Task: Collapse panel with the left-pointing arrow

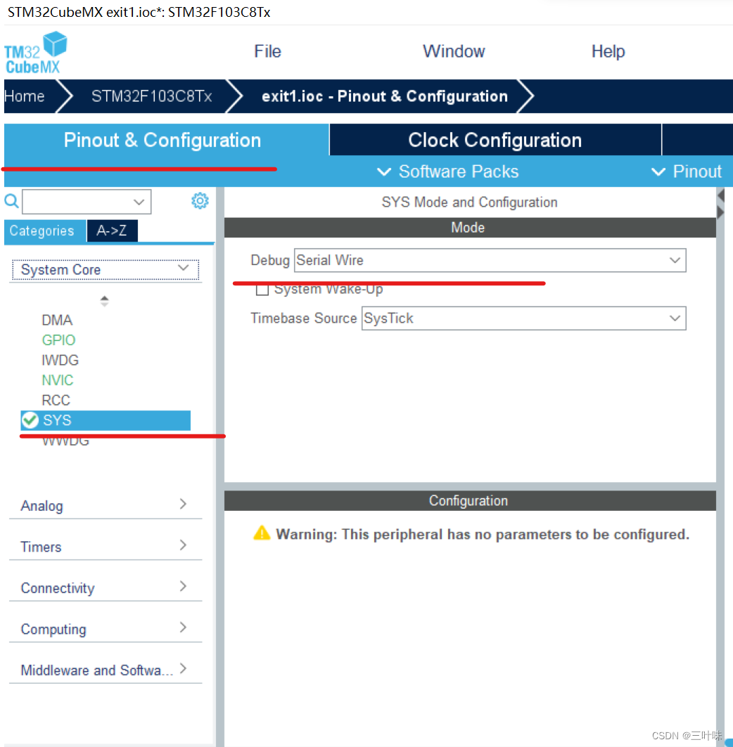Action: point(720,195)
